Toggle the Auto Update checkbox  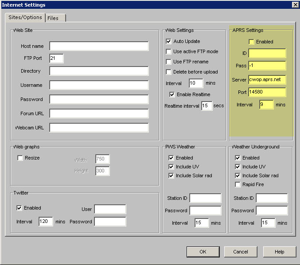pos(169,41)
